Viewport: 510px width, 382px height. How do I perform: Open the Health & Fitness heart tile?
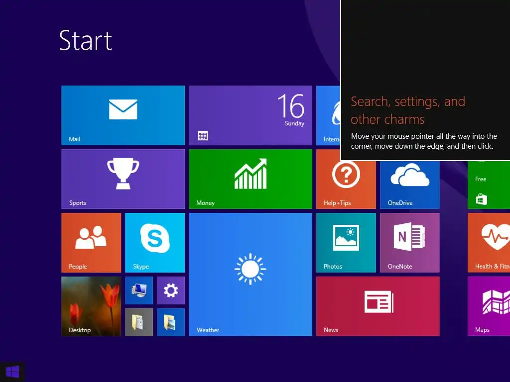pyautogui.click(x=489, y=243)
